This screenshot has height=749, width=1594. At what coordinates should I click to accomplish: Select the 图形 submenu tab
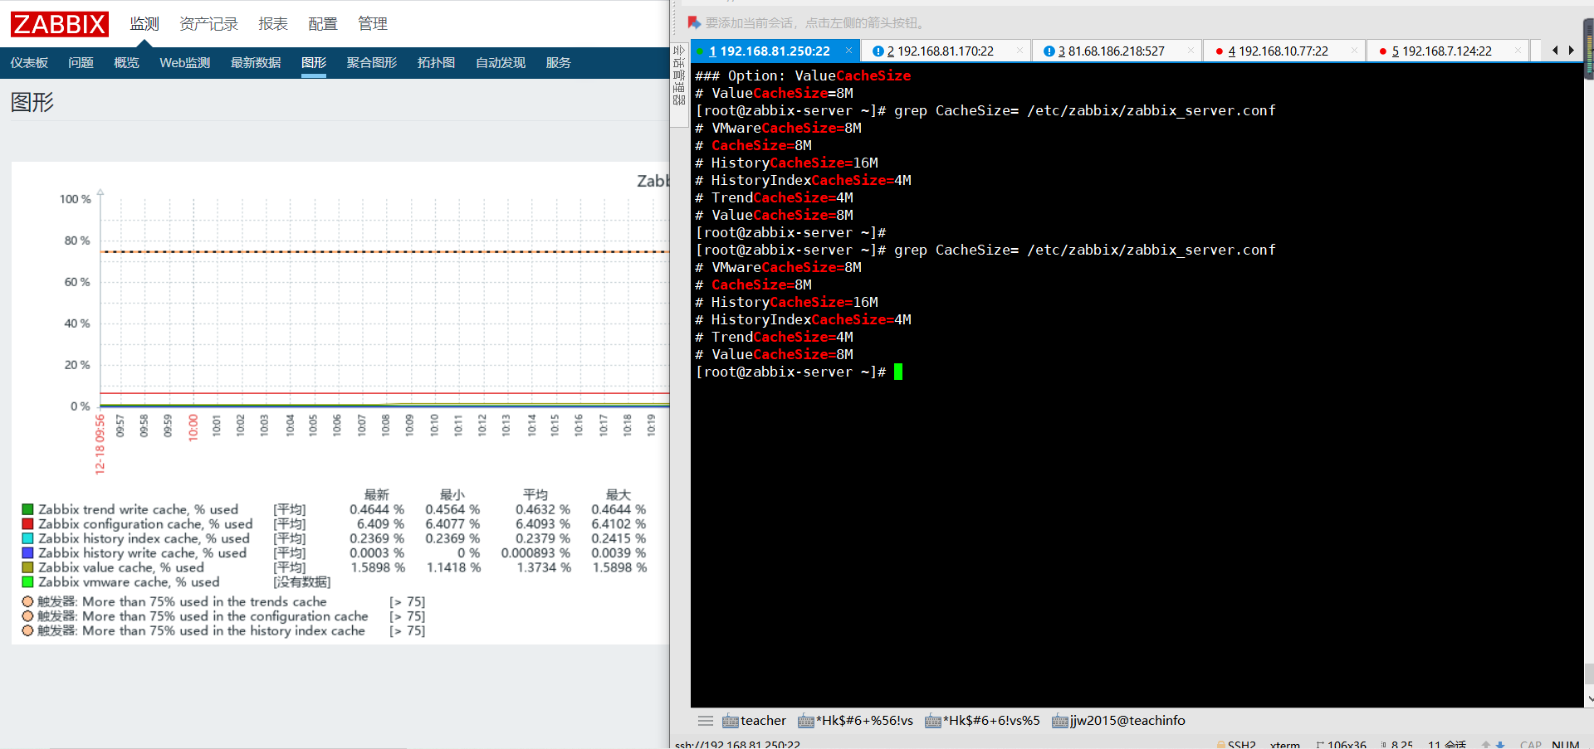[314, 63]
